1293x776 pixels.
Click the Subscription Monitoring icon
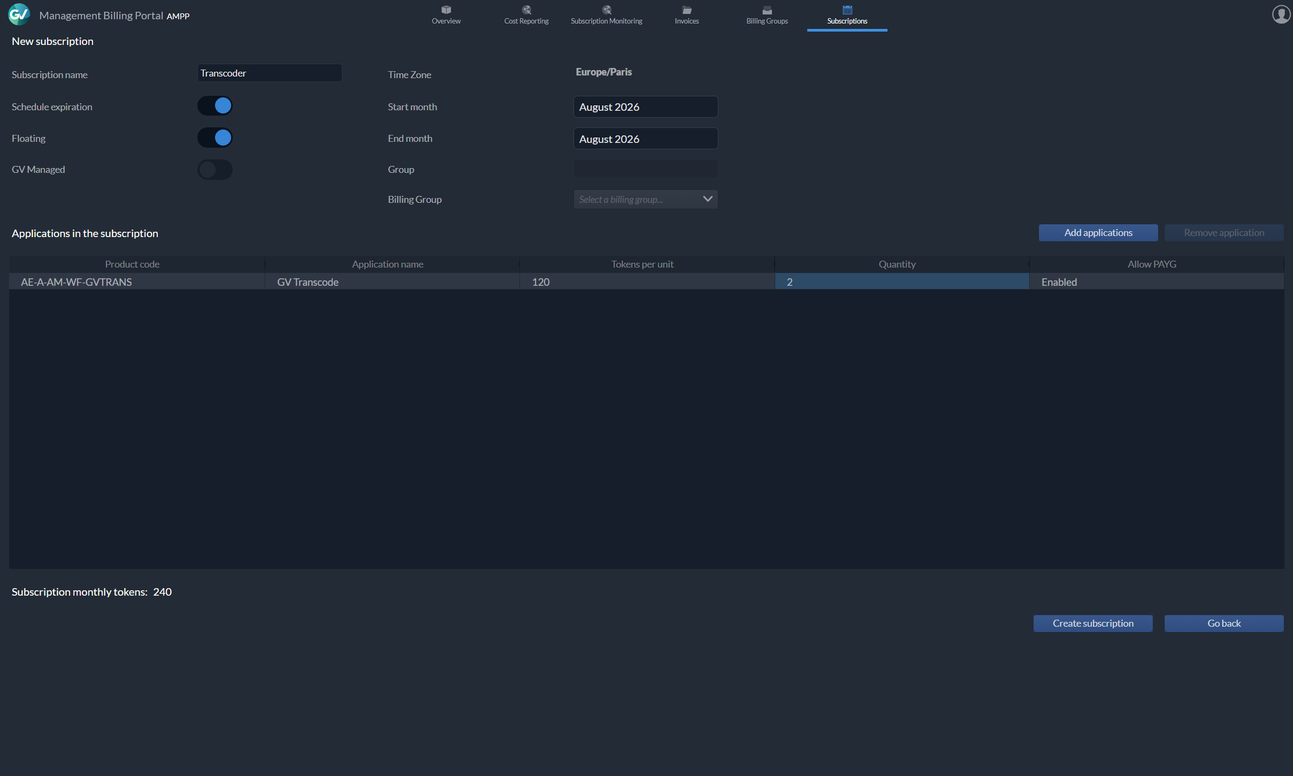606,10
